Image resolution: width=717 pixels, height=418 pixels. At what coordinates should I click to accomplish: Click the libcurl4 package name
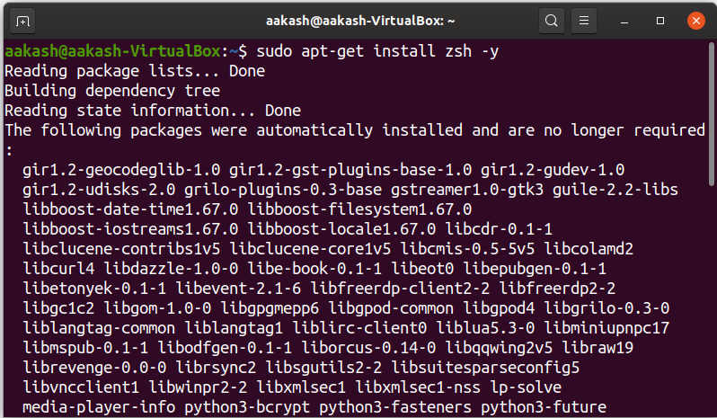[x=58, y=268]
